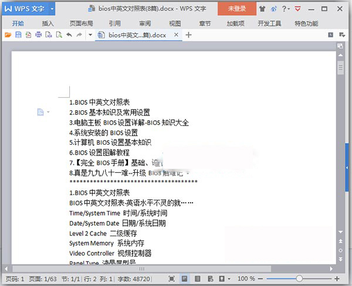Click the Weibo icon in title bar
This screenshot has height=286, width=352.
pos(273,9)
